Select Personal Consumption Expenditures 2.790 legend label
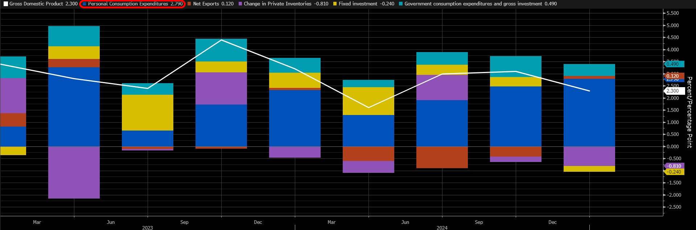Image resolution: width=696 pixels, height=230 pixels. pyautogui.click(x=135, y=4)
